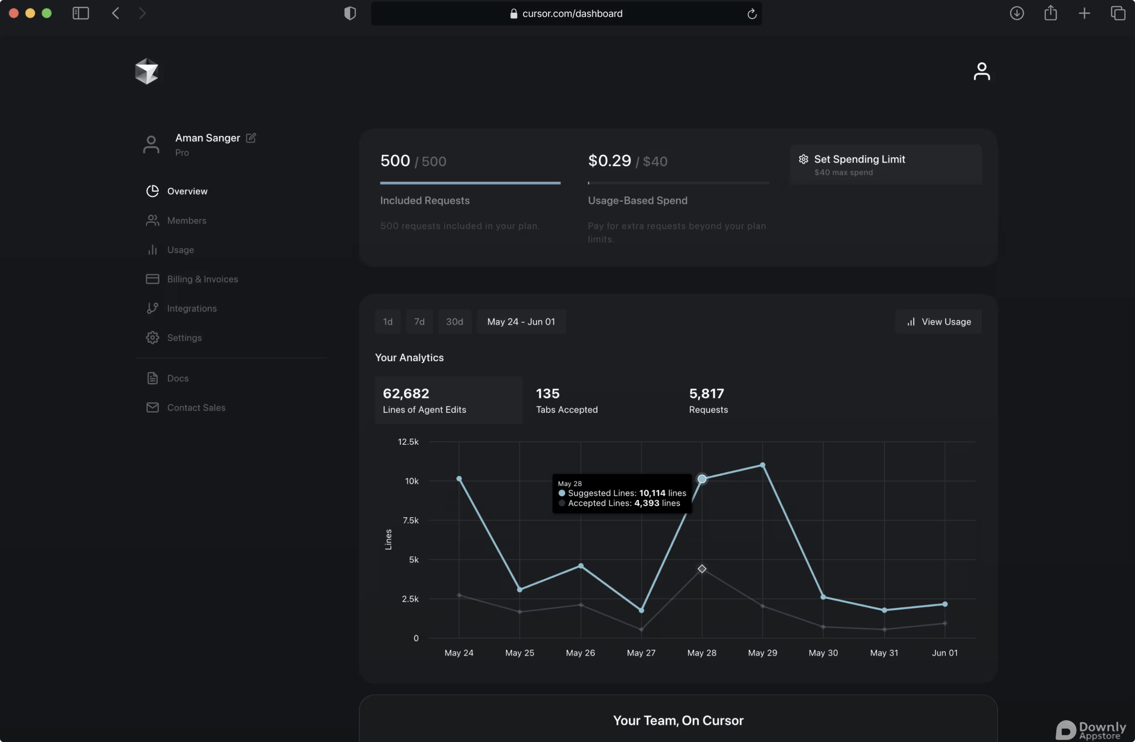The height and width of the screenshot is (742, 1135).
Task: Click the May 30 suggested lines point
Action: (x=823, y=597)
